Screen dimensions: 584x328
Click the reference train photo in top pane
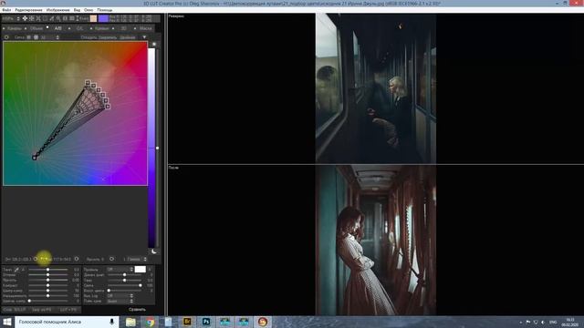click(376, 88)
